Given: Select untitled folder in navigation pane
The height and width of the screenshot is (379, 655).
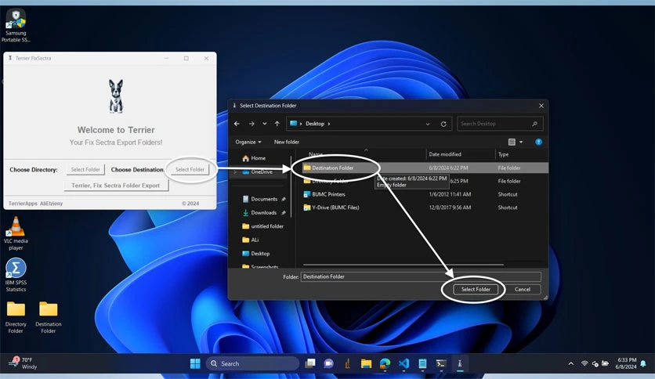Looking at the screenshot, I should point(263,226).
